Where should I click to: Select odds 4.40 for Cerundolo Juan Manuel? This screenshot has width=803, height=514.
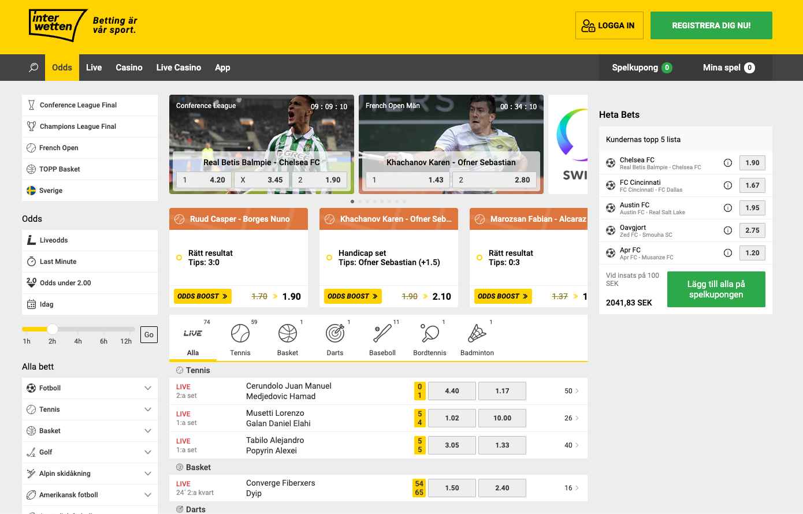[x=452, y=391]
